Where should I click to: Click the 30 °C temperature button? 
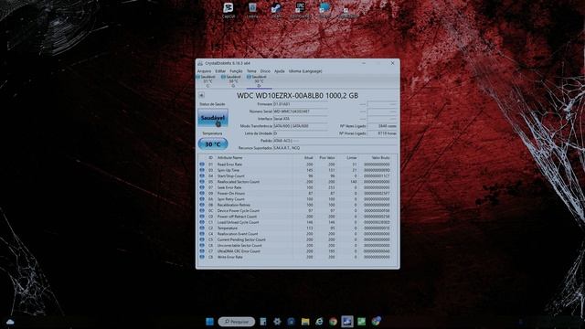click(x=213, y=144)
